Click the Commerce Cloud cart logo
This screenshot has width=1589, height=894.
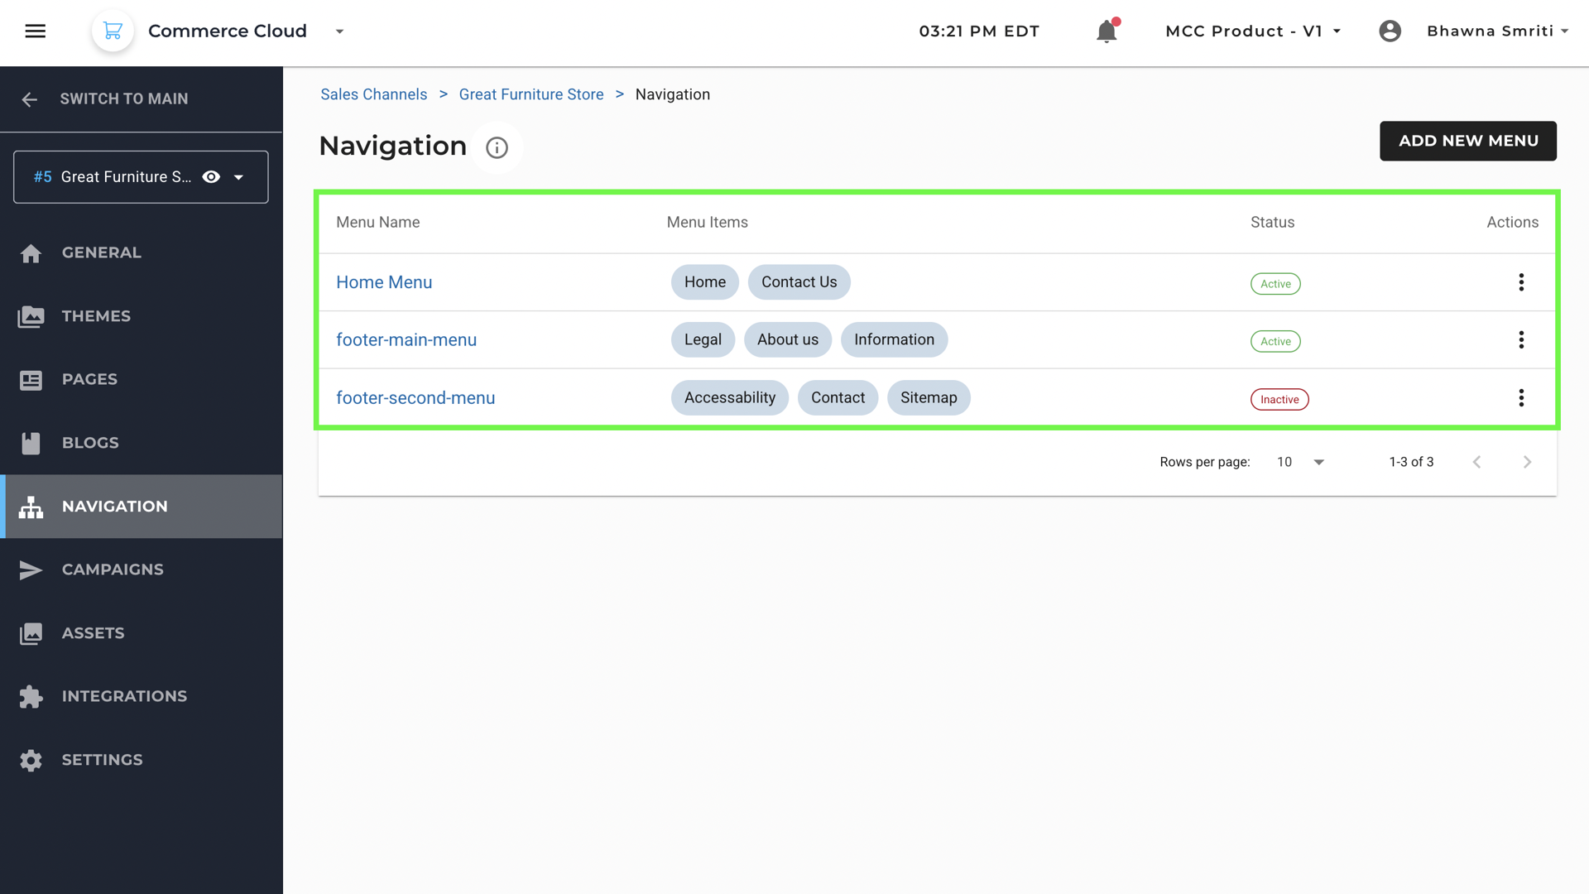113,31
